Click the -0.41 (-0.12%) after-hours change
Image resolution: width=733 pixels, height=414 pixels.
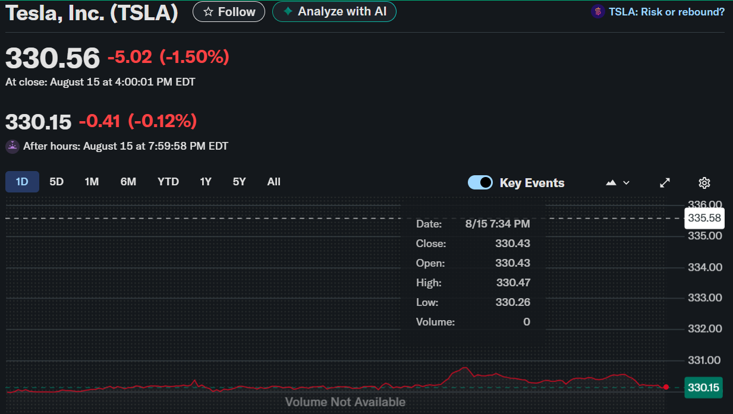tap(138, 121)
